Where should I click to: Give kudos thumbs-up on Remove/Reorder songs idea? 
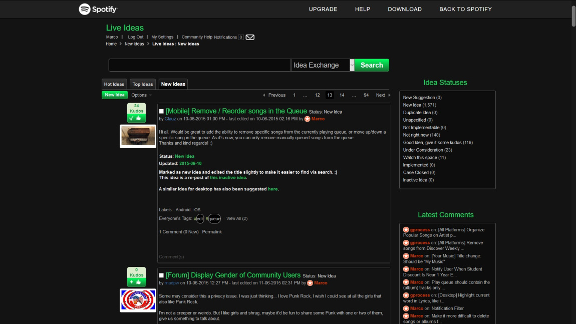tap(138, 118)
